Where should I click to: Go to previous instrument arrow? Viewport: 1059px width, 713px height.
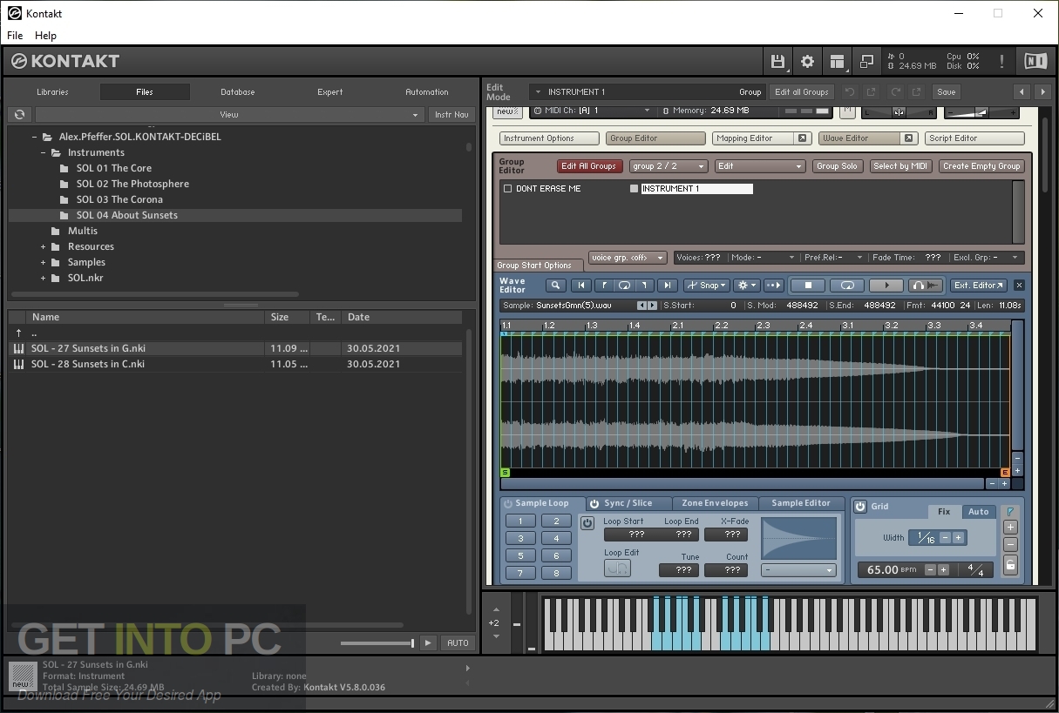pos(1022,91)
